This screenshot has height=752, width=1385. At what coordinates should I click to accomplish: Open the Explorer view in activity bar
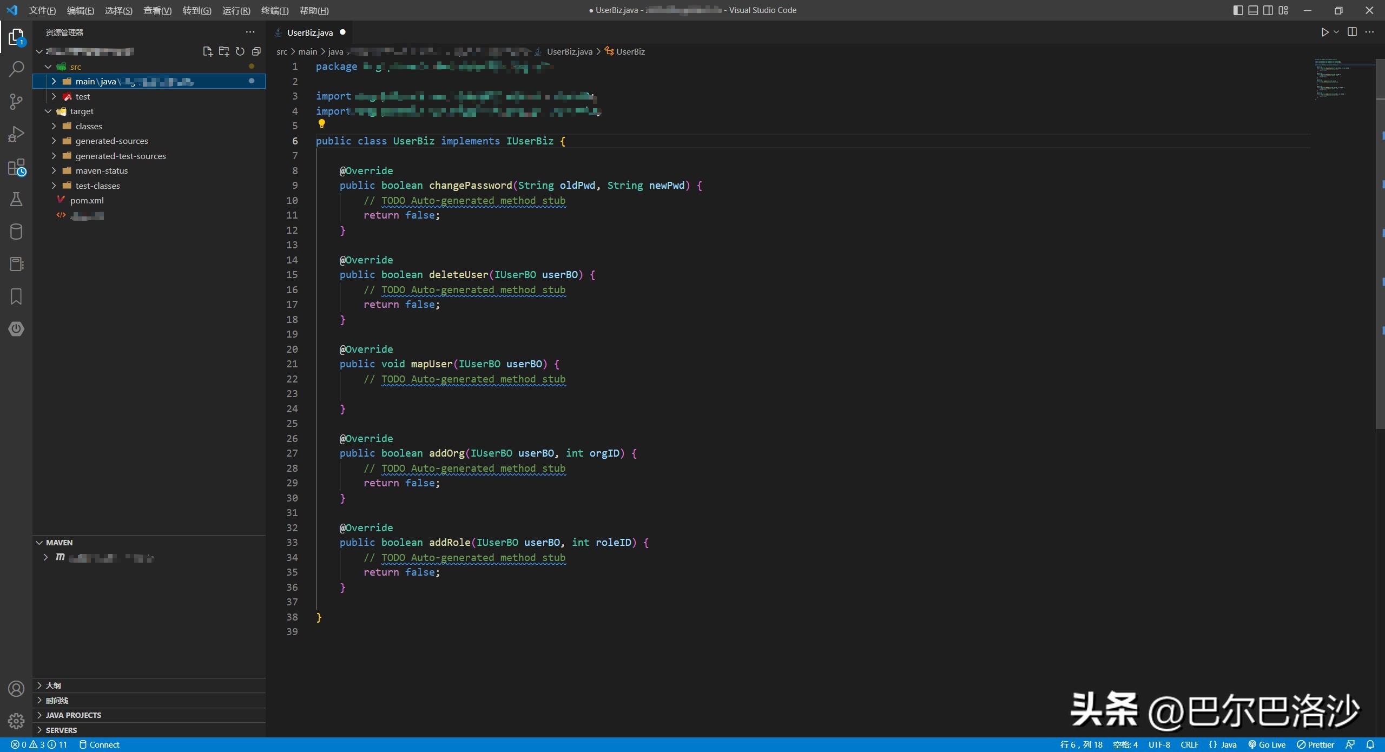(x=16, y=37)
